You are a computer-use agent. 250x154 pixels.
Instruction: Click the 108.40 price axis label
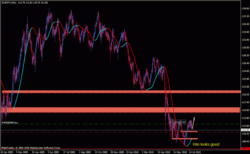tap(246, 142)
